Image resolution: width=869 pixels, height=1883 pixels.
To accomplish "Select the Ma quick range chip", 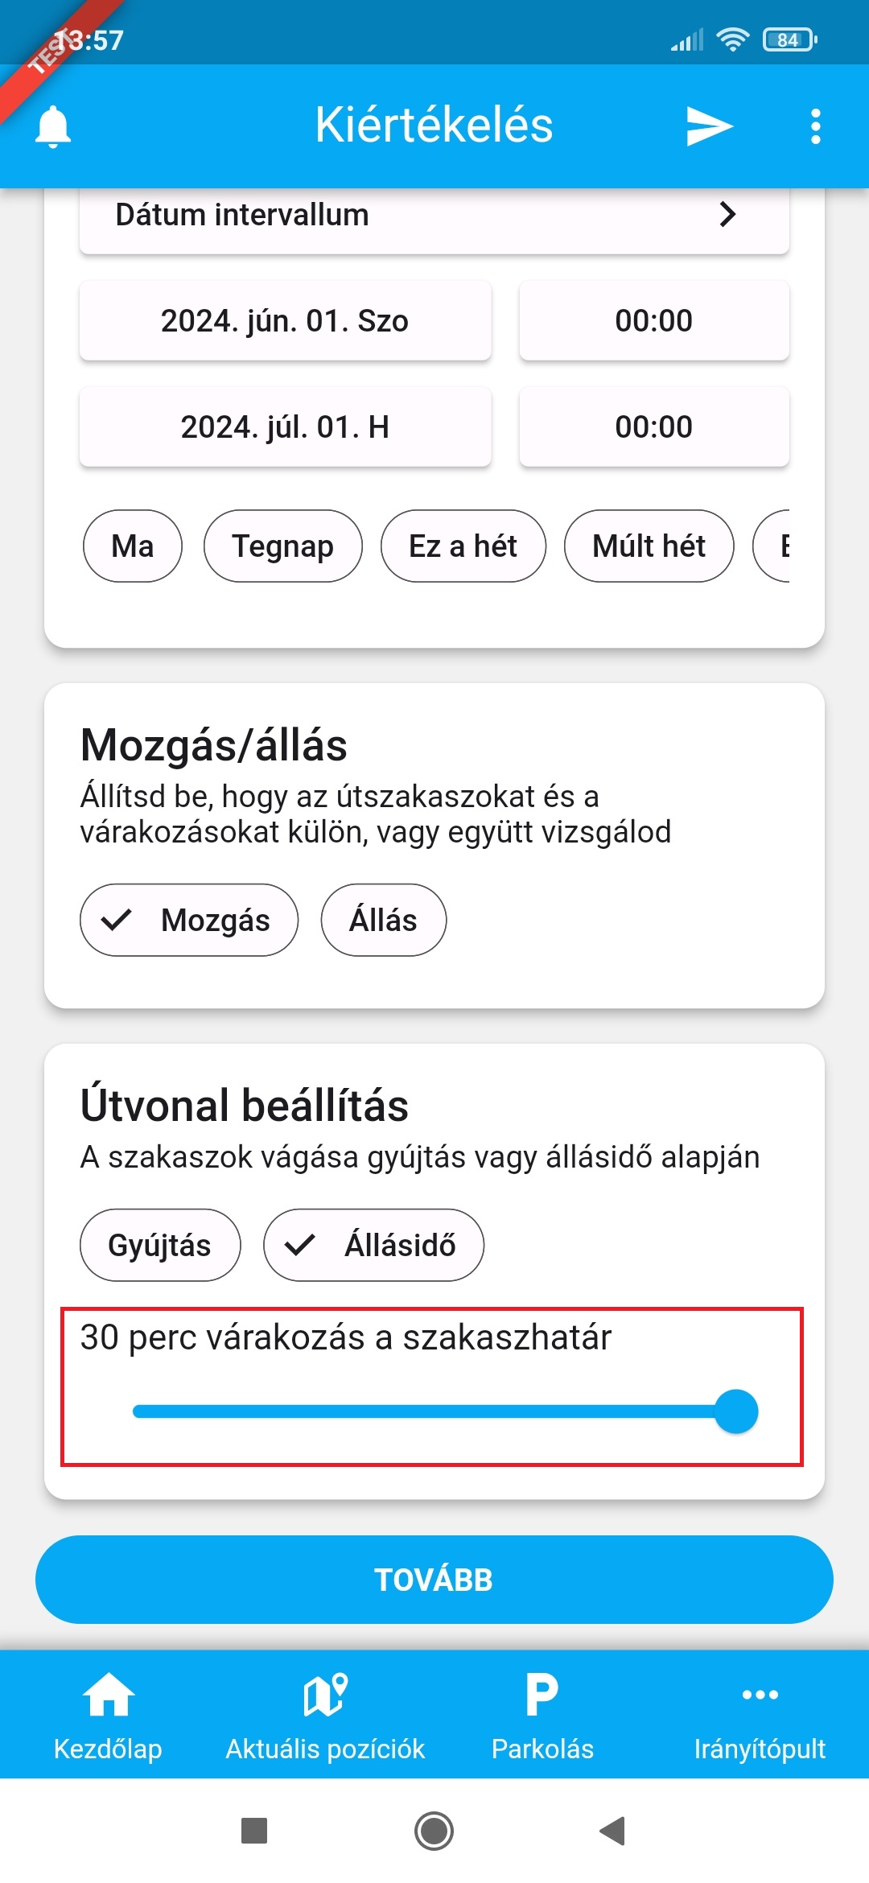I will point(133,546).
